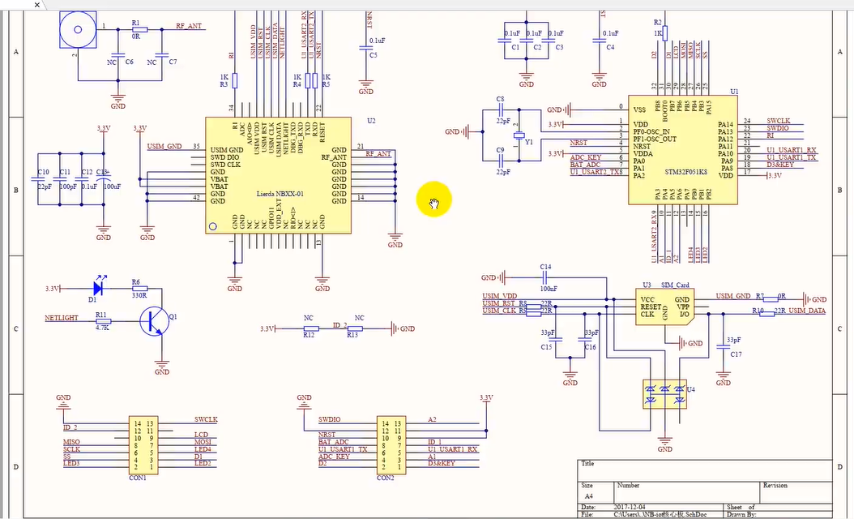Click the USIM_DATA net label beside R10
Image resolution: width=854 pixels, height=519 pixels.
pyautogui.click(x=807, y=311)
